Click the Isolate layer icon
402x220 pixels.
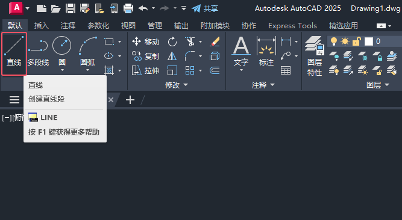(x=348, y=56)
